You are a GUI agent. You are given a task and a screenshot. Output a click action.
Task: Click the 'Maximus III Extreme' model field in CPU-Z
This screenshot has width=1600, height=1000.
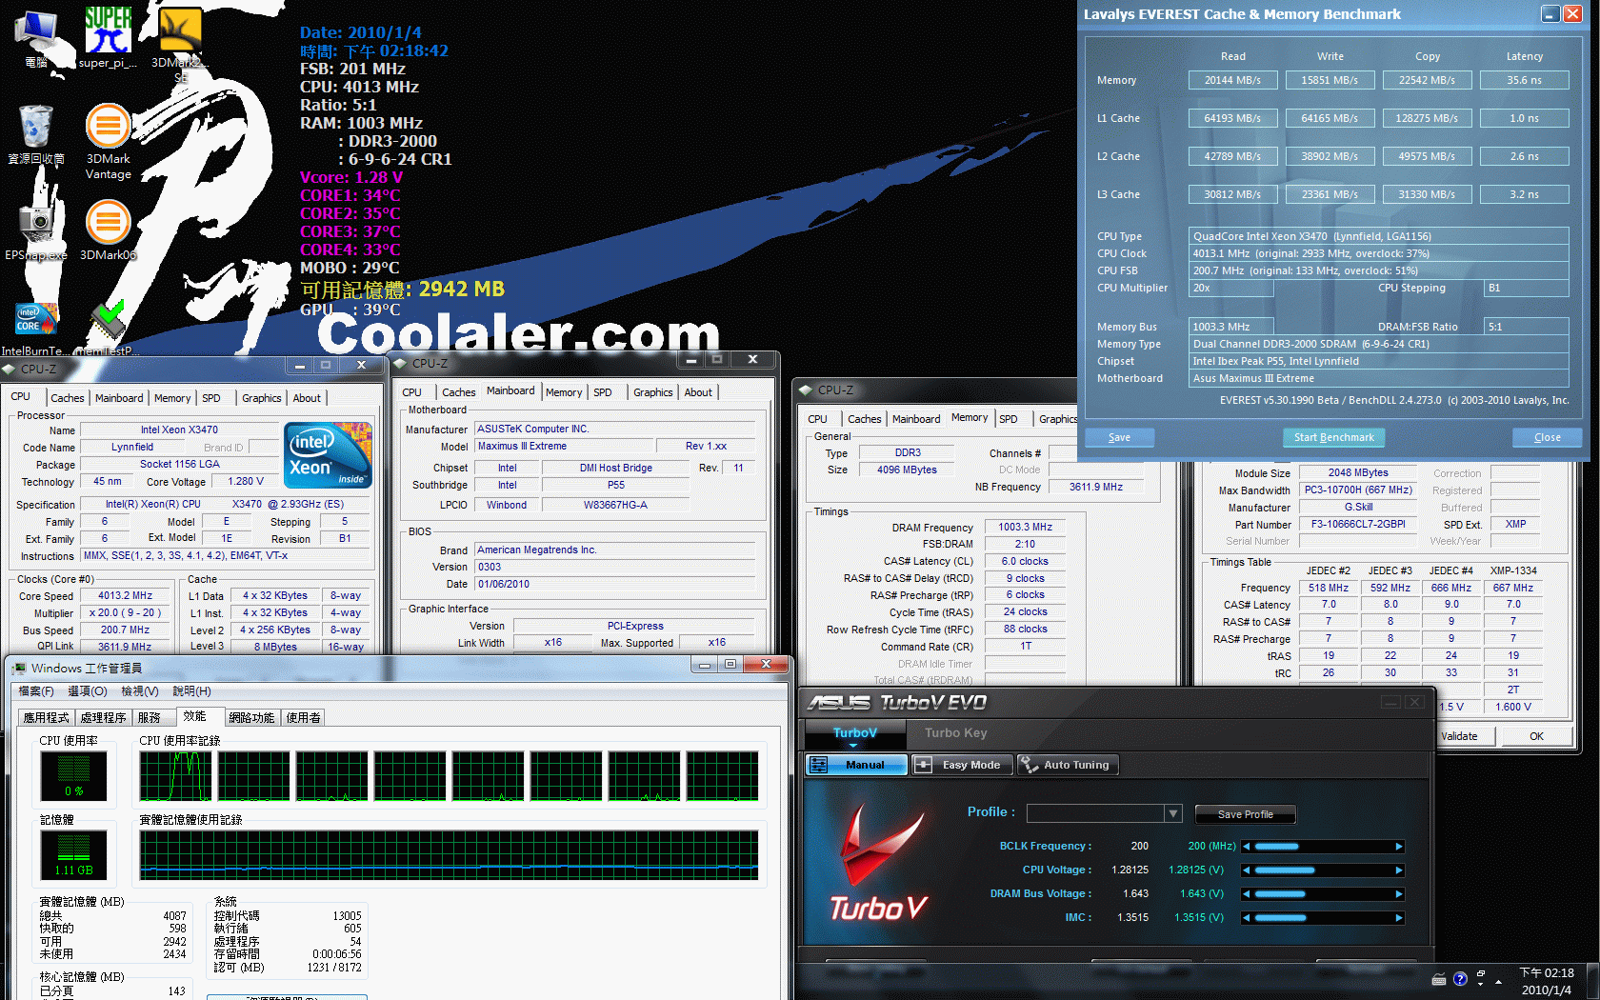[x=565, y=447]
